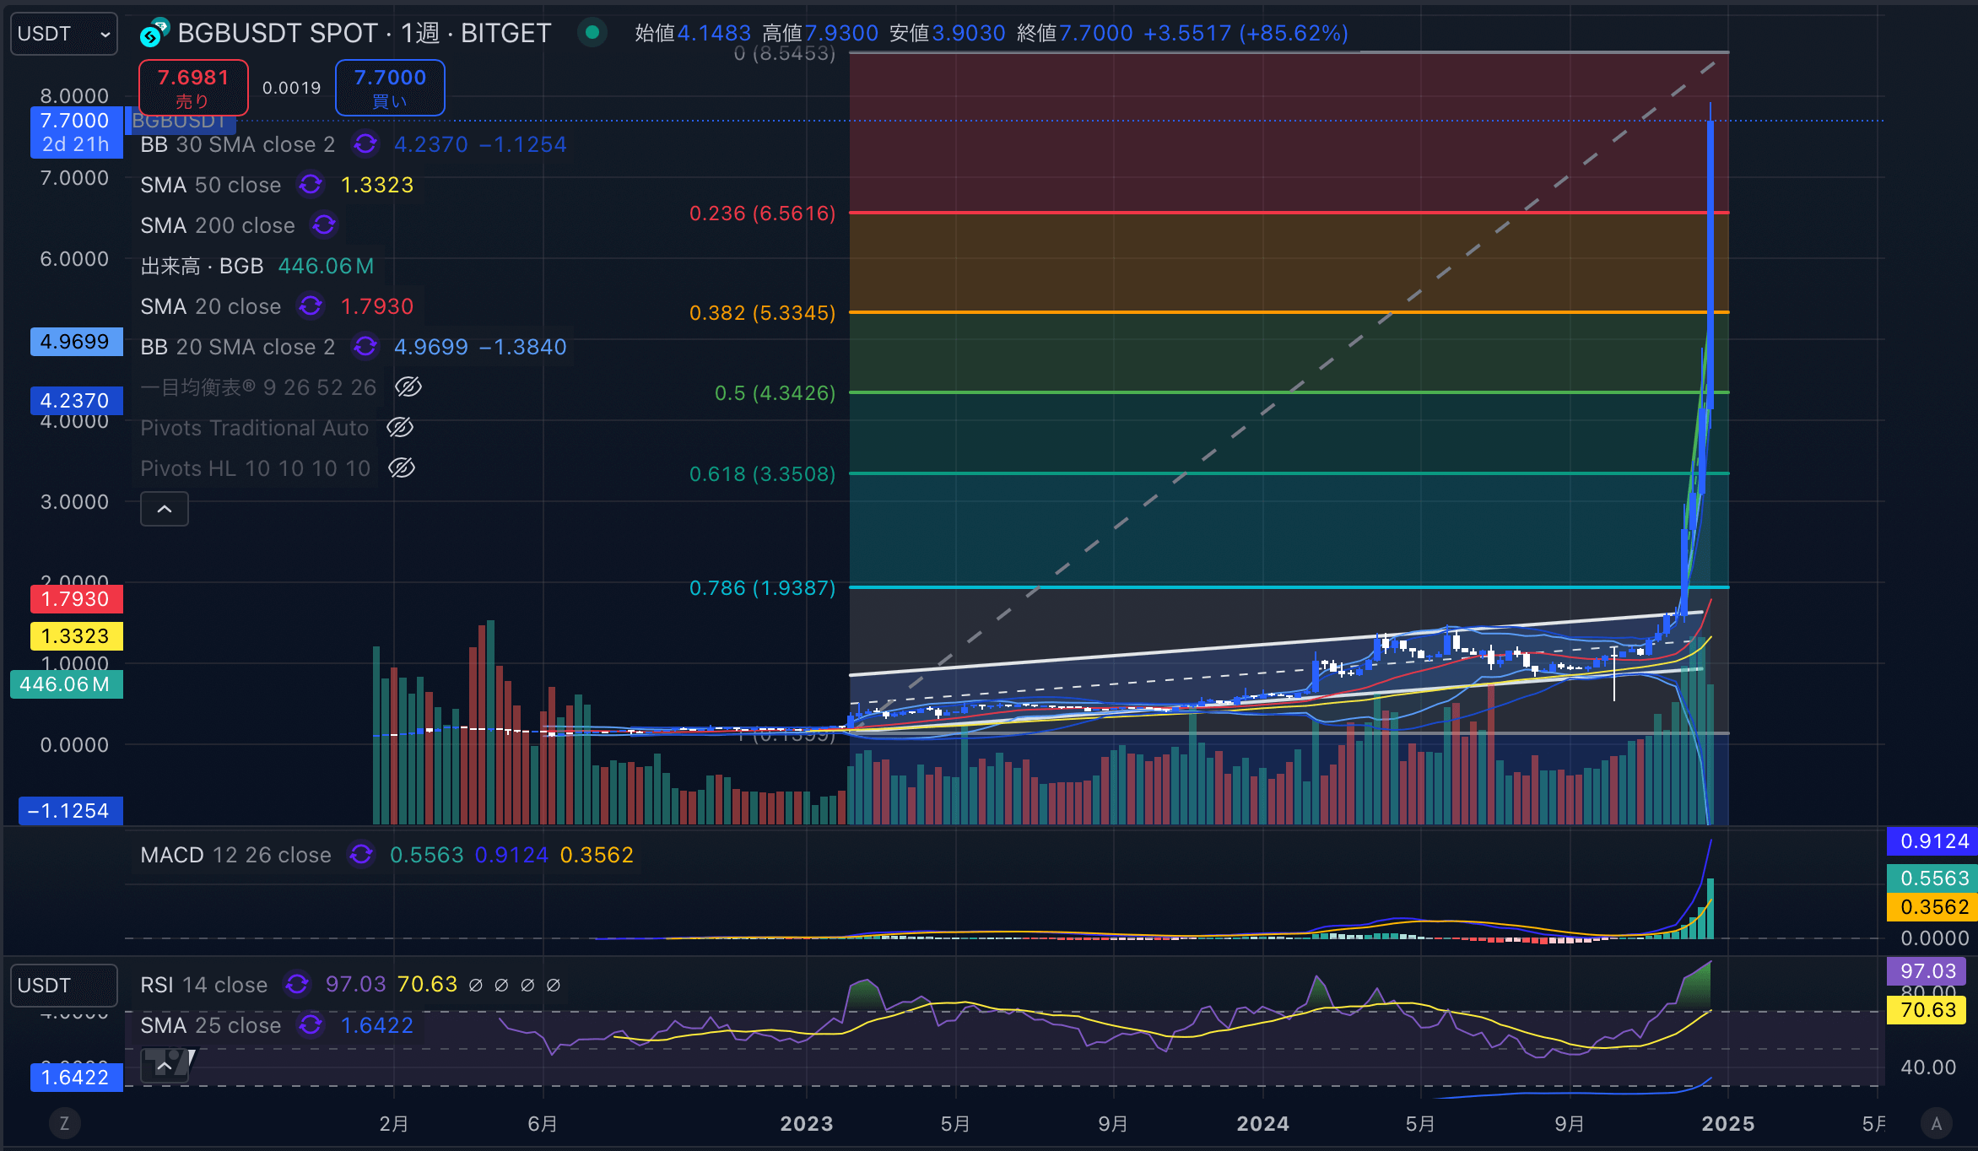This screenshot has height=1151, width=1978.
Task: Click the 7.7000 buy button
Action: click(390, 88)
